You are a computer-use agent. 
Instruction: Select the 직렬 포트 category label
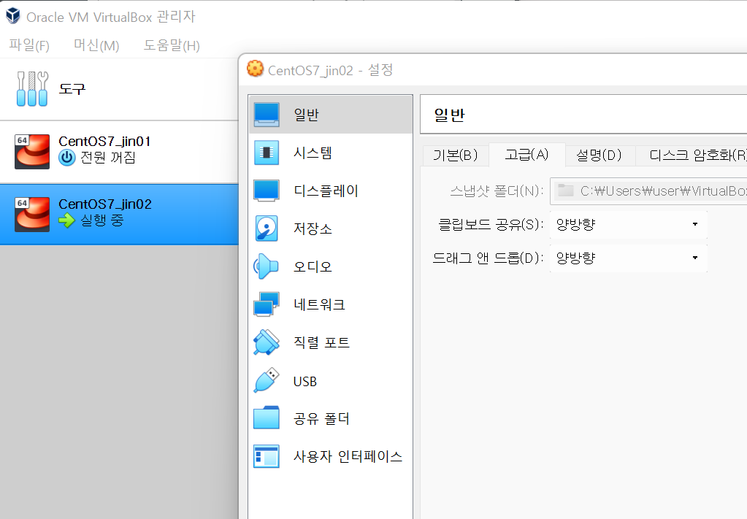[x=321, y=342]
